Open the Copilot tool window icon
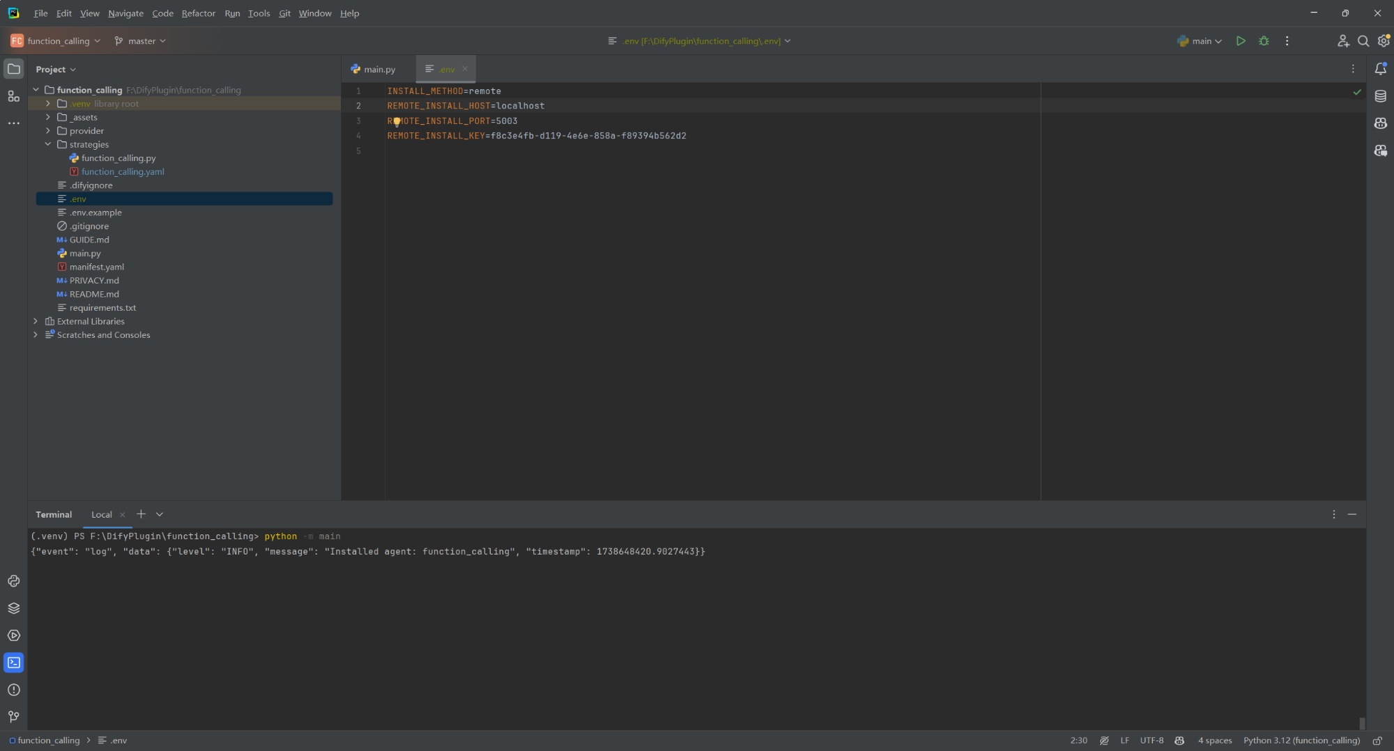This screenshot has height=751, width=1394. 1381,123
